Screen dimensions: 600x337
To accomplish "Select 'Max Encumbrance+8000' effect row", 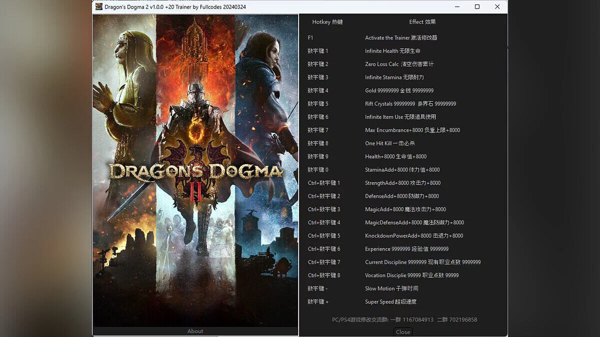I will pyautogui.click(x=412, y=130).
